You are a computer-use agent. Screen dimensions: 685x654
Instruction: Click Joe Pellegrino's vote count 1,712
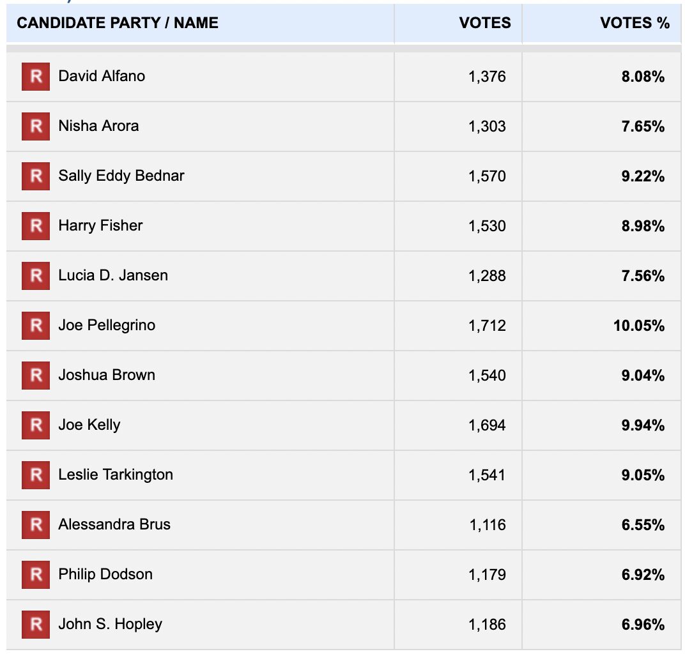tap(487, 326)
